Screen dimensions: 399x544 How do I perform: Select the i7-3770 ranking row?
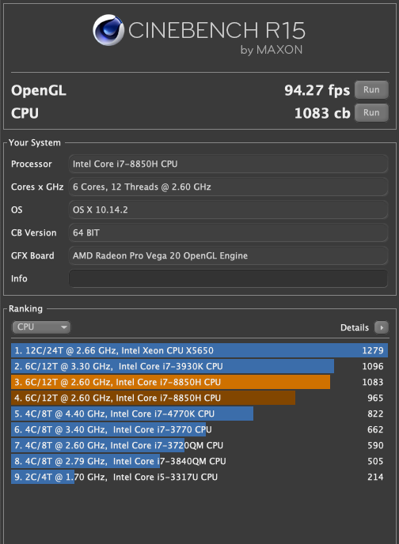click(x=199, y=429)
